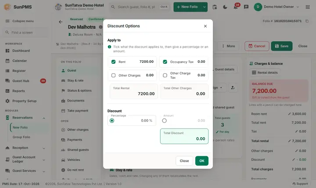
Task: Edit Other charges pencil icon
Action: click(296, 151)
